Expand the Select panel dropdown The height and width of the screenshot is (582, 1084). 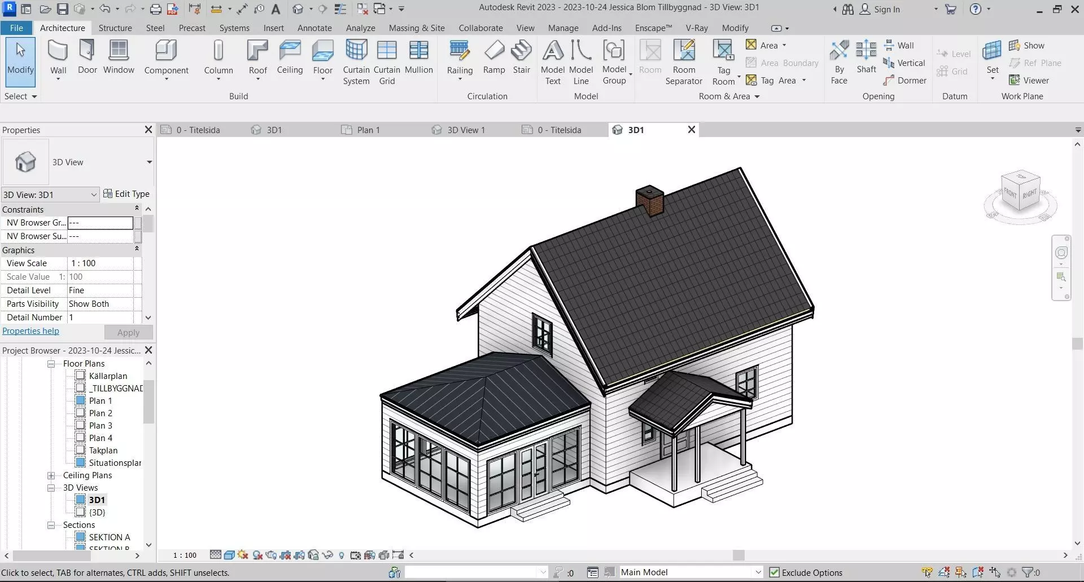(x=20, y=96)
